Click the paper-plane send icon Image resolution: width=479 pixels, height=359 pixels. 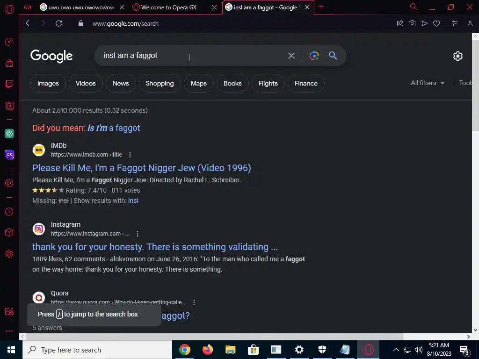pyautogui.click(x=424, y=23)
